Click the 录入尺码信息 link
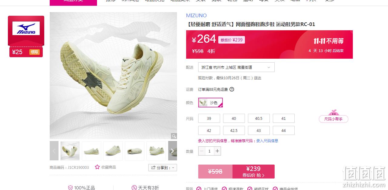 coord(267,141)
